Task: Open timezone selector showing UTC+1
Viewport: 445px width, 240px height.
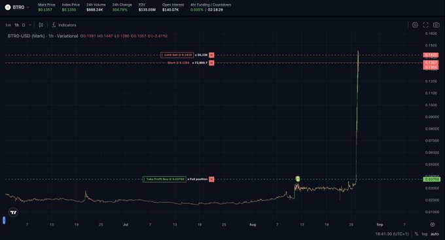Action: click(x=391, y=234)
